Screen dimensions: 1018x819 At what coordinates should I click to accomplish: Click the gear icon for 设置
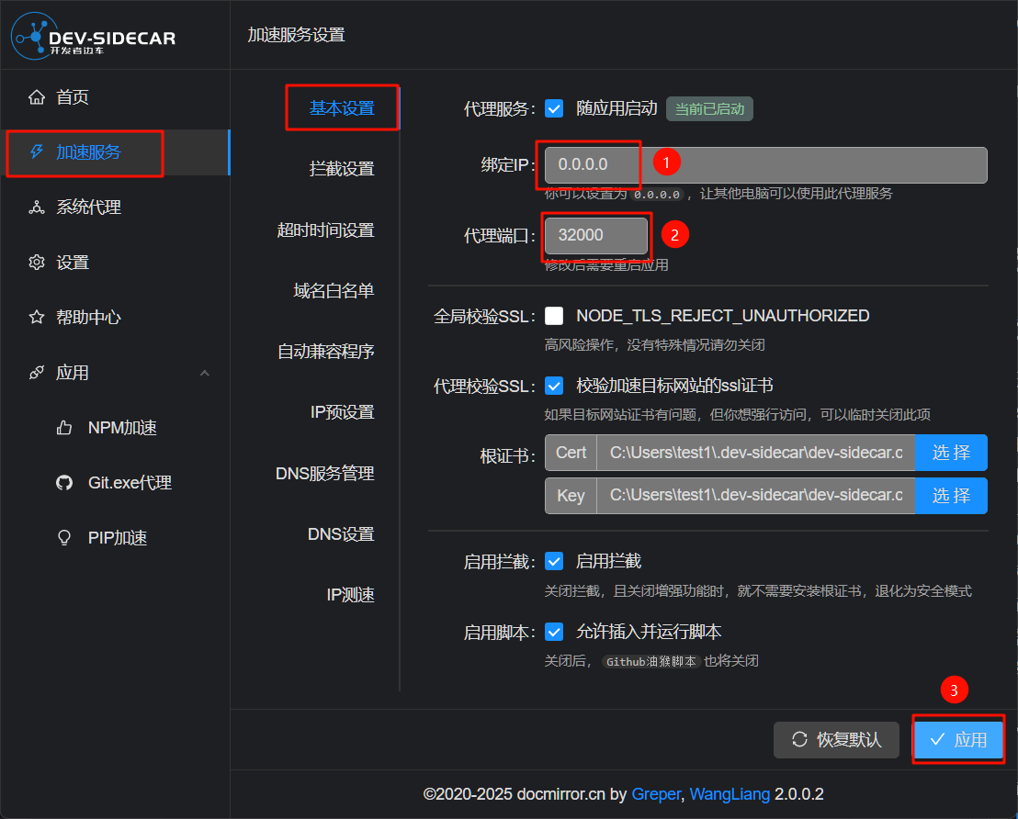pos(37,263)
